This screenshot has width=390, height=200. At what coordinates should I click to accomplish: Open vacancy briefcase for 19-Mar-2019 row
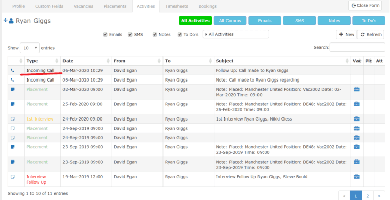click(356, 177)
